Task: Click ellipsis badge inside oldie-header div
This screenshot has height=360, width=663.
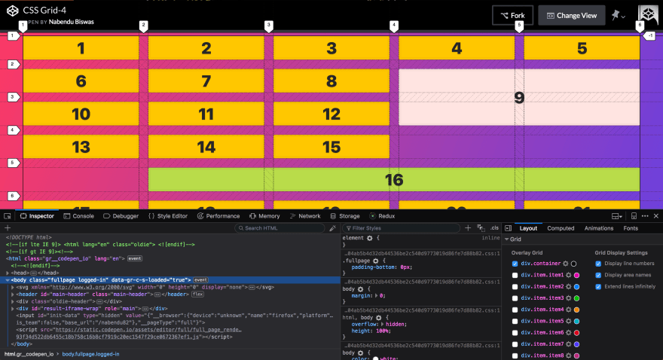Action: (x=99, y=301)
